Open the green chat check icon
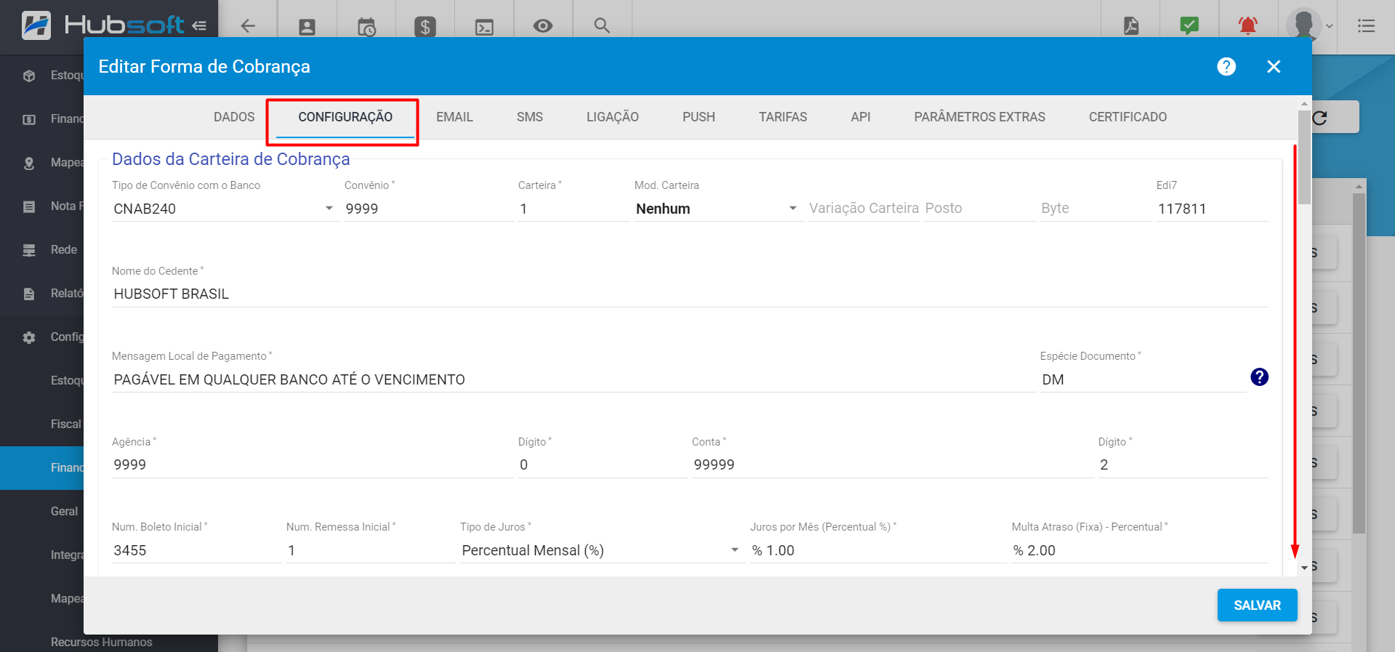1395x652 pixels. point(1189,26)
